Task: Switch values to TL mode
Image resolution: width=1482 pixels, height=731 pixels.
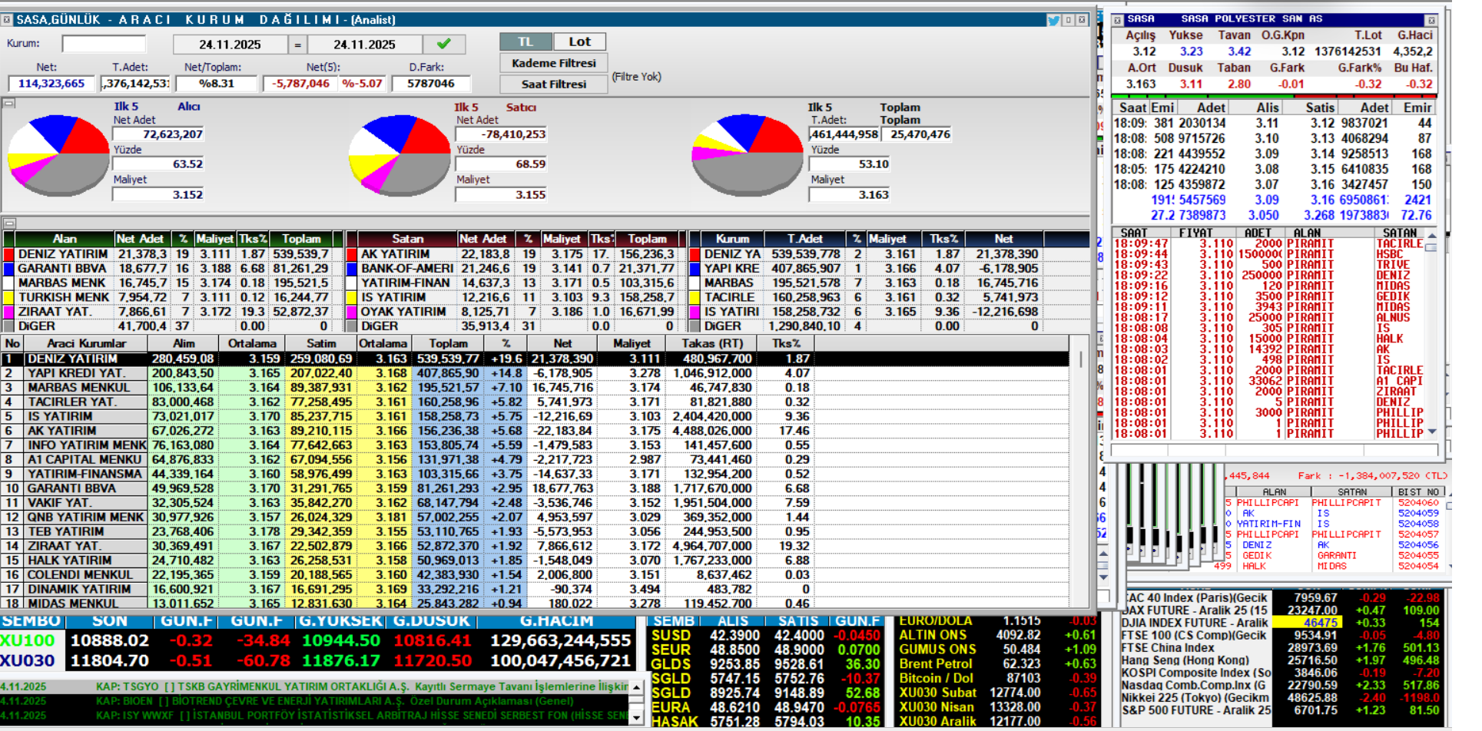Action: click(x=525, y=41)
